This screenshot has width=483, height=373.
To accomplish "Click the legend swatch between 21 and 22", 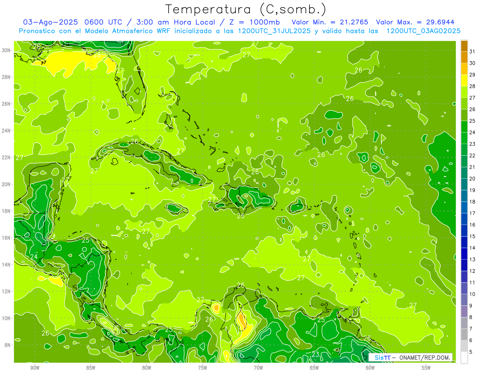I will [x=464, y=161].
